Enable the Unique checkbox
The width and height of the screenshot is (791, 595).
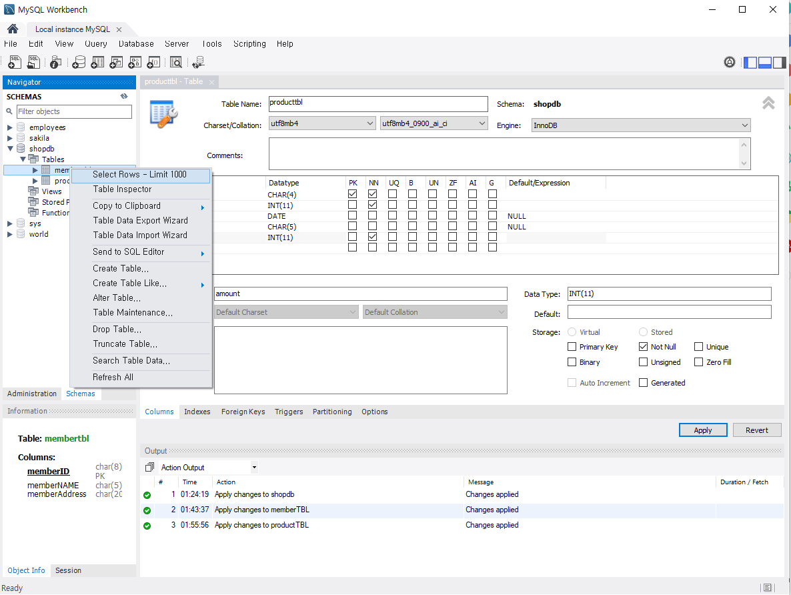(699, 347)
